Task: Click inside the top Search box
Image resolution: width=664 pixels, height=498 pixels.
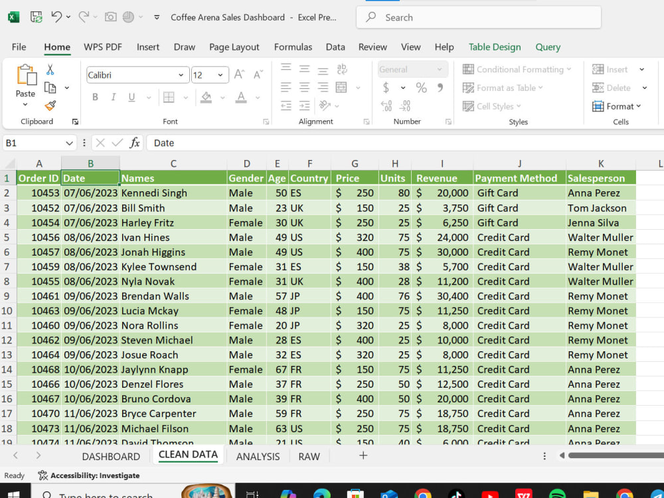Action: pos(479,17)
